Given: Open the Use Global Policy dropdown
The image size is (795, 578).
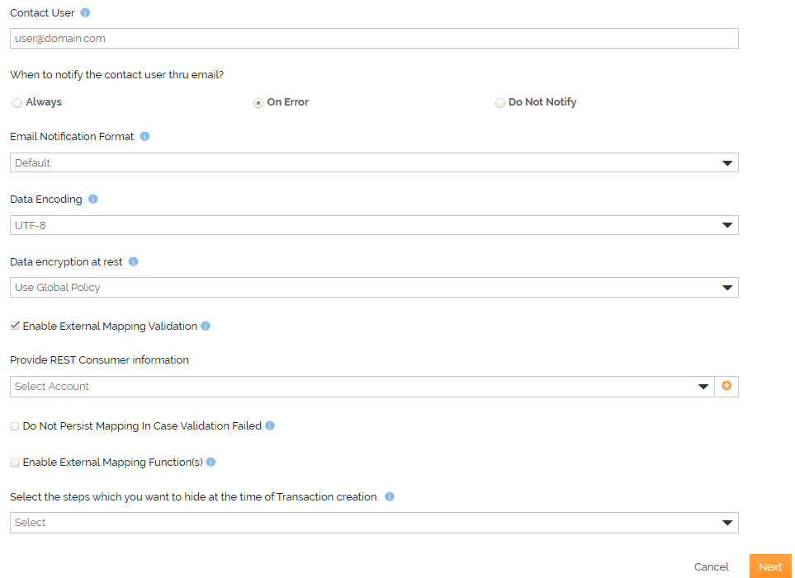Looking at the screenshot, I should [374, 288].
